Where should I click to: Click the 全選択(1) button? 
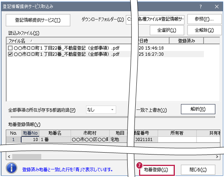point(167,30)
